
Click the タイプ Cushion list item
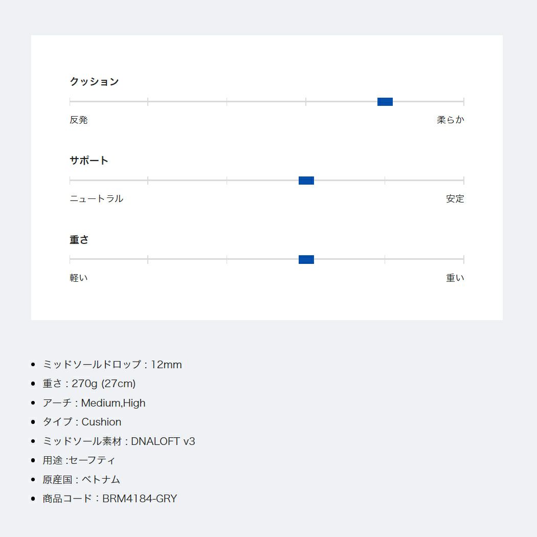[82, 422]
